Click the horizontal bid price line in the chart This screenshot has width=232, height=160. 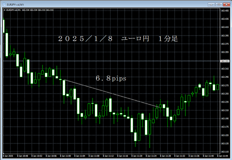[x=111, y=61]
